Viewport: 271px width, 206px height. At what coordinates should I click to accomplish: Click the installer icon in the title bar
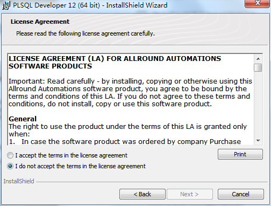coord(6,5)
